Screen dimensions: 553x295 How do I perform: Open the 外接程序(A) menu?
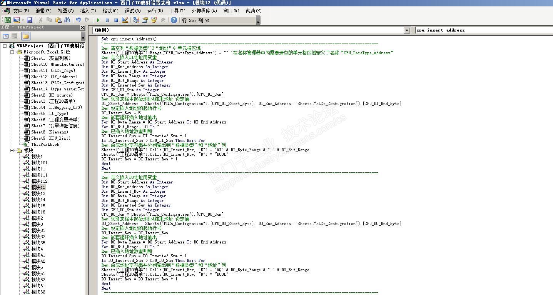[204, 11]
